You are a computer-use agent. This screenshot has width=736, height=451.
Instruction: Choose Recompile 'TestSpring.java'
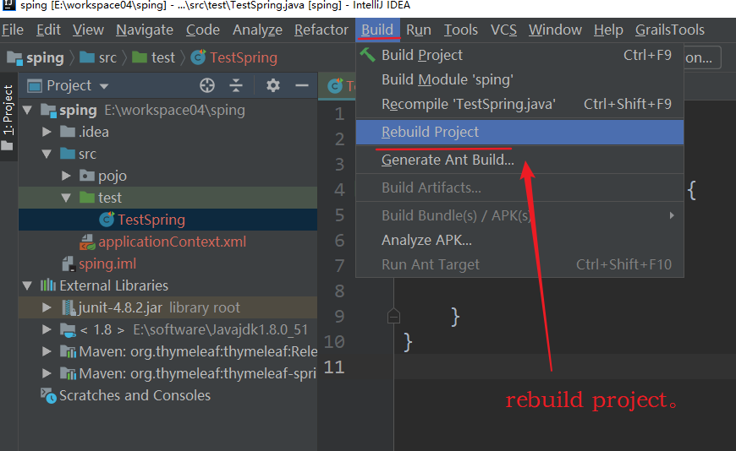pos(519,104)
